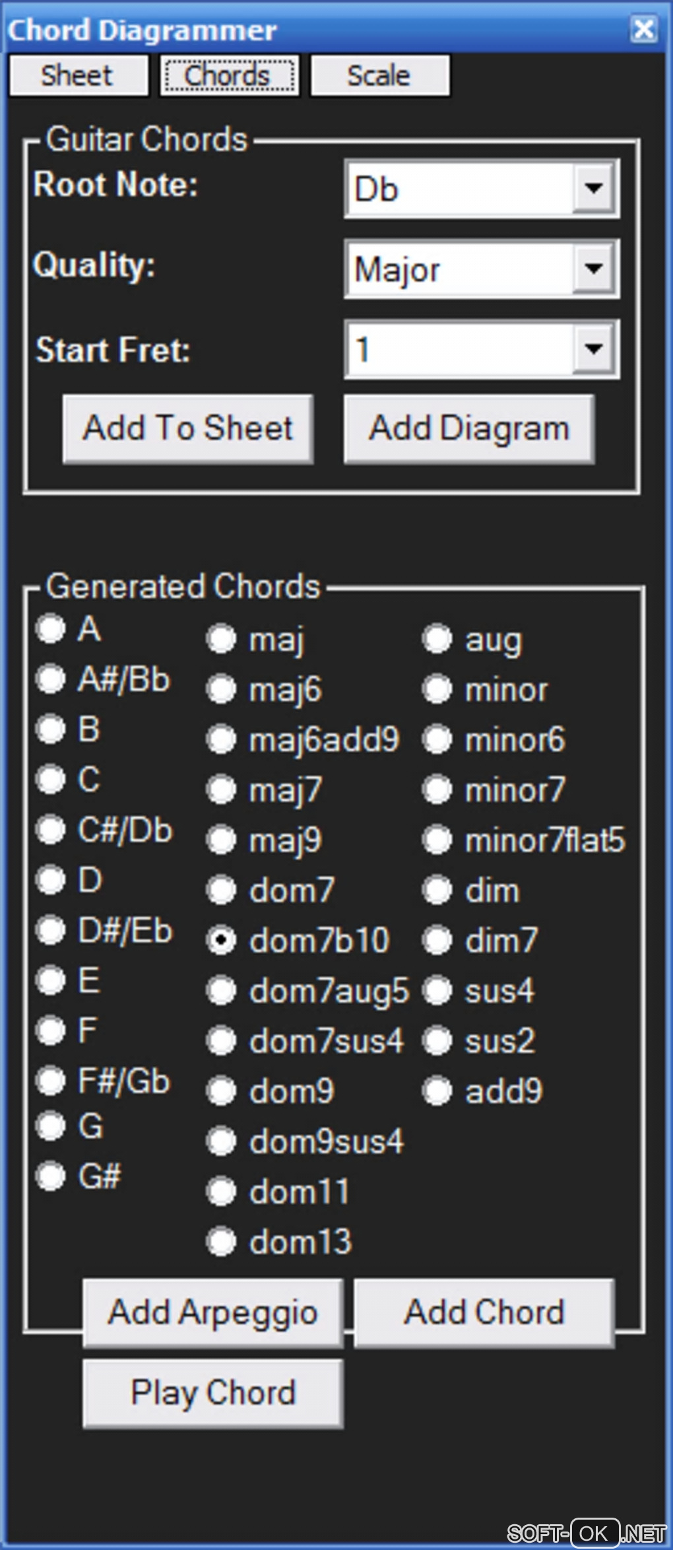Expand the Start Fret dropdown

tap(594, 349)
